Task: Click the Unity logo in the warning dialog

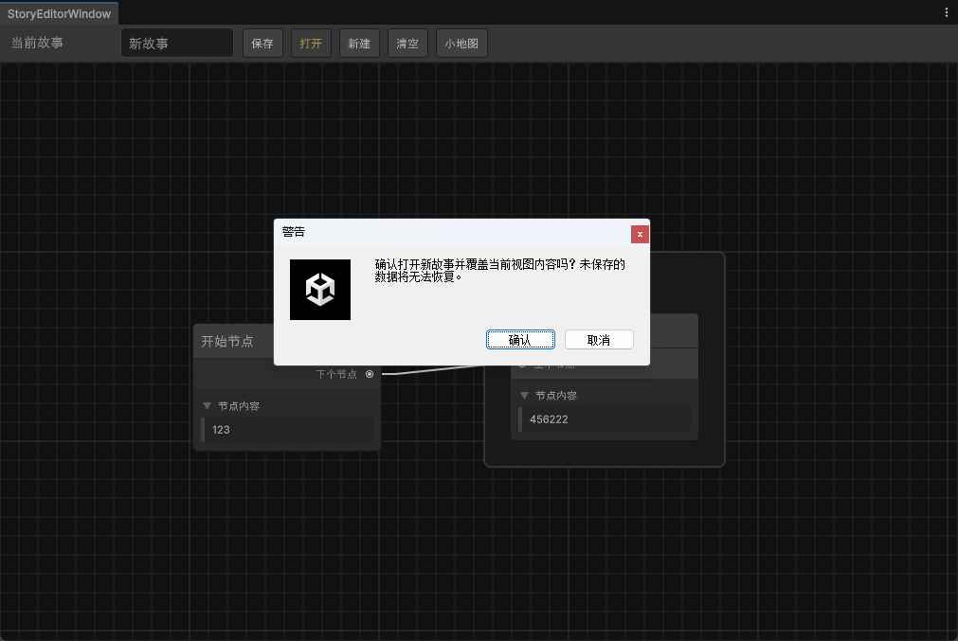Action: pyautogui.click(x=320, y=290)
